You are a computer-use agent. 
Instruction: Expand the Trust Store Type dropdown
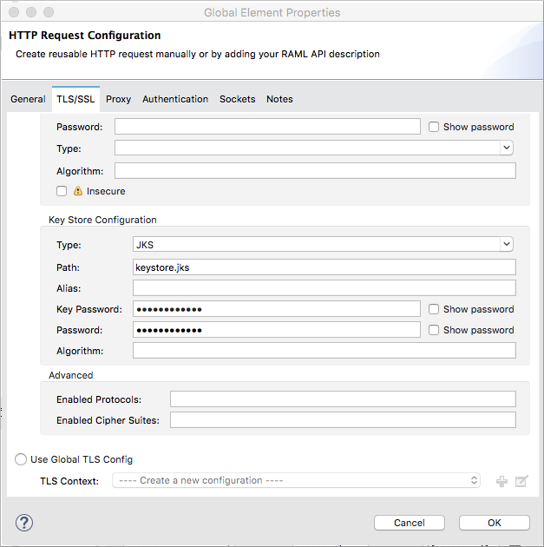point(314,148)
